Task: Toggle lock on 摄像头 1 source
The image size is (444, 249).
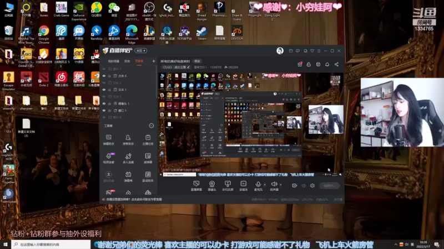Action: pos(109,103)
